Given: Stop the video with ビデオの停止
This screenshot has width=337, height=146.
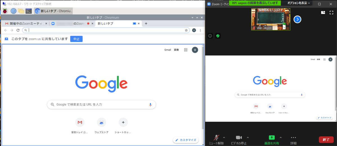Looking at the screenshot, I should [x=239, y=140].
